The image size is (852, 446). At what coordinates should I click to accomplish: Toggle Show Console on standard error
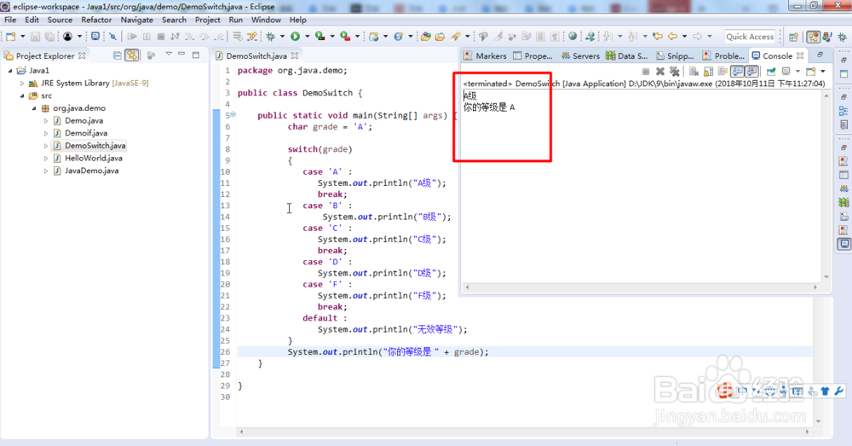tap(751, 72)
